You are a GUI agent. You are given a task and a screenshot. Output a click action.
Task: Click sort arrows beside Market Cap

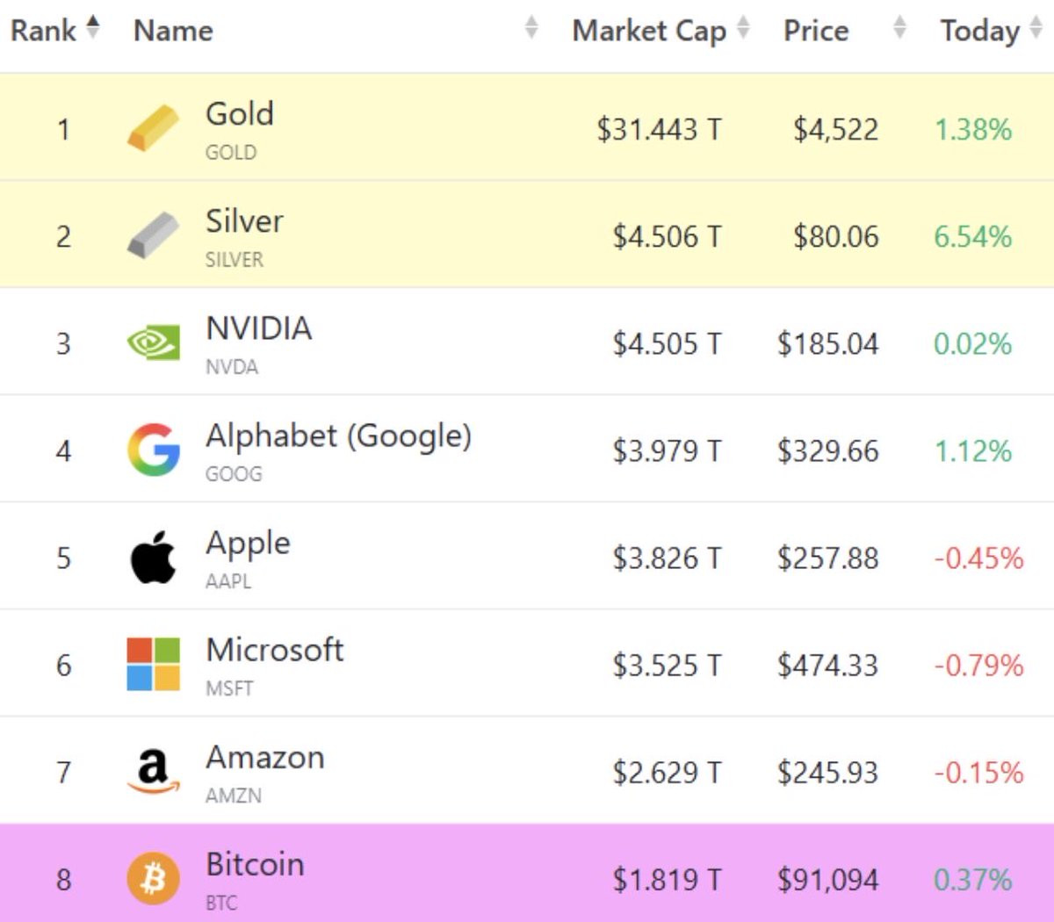pyautogui.click(x=743, y=28)
